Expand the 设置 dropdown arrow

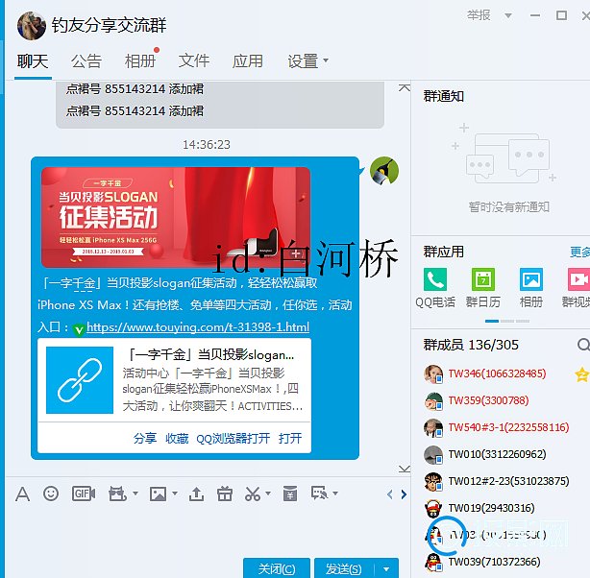pos(326,60)
